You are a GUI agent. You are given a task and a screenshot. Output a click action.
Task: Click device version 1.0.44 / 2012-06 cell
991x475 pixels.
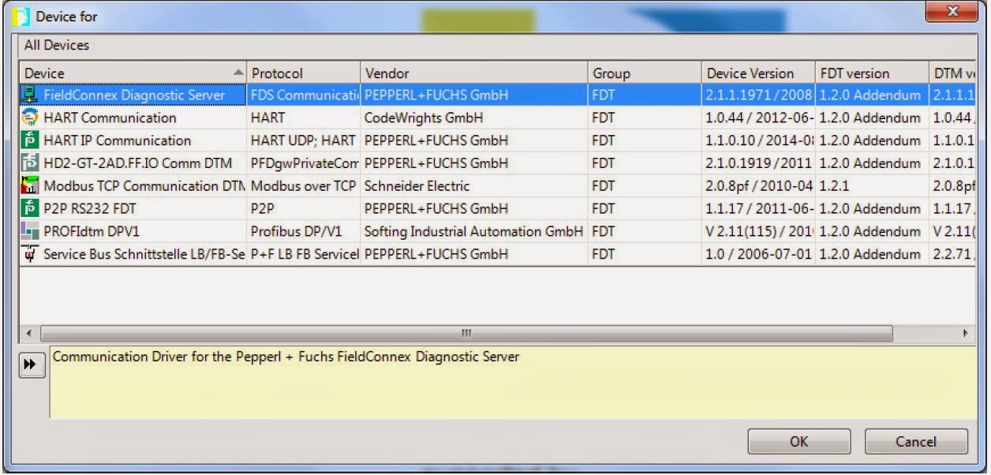758,118
